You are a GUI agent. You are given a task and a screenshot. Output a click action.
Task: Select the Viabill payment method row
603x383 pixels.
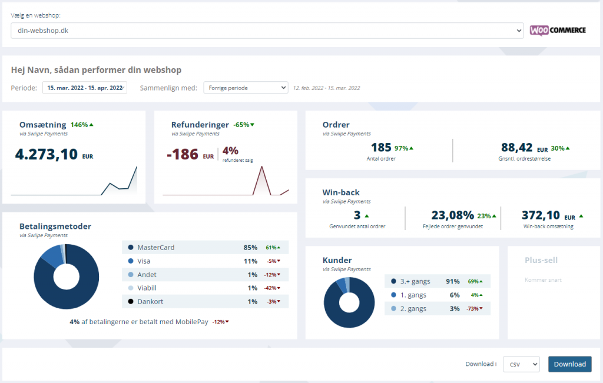point(206,288)
